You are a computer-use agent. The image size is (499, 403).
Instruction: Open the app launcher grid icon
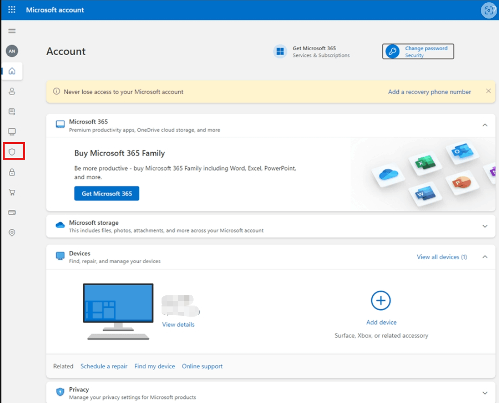point(12,10)
